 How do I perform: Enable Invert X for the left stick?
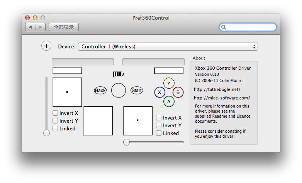[55, 113]
